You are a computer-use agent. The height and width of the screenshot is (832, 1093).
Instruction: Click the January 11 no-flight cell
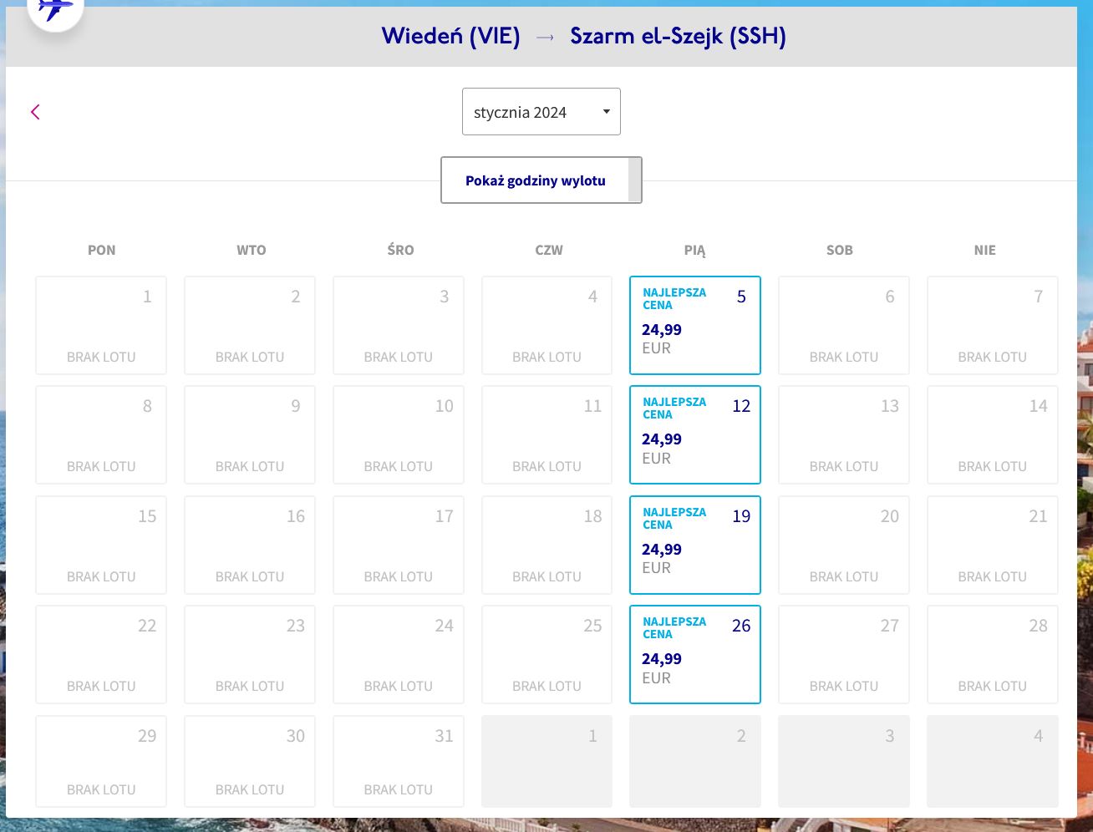coord(547,434)
